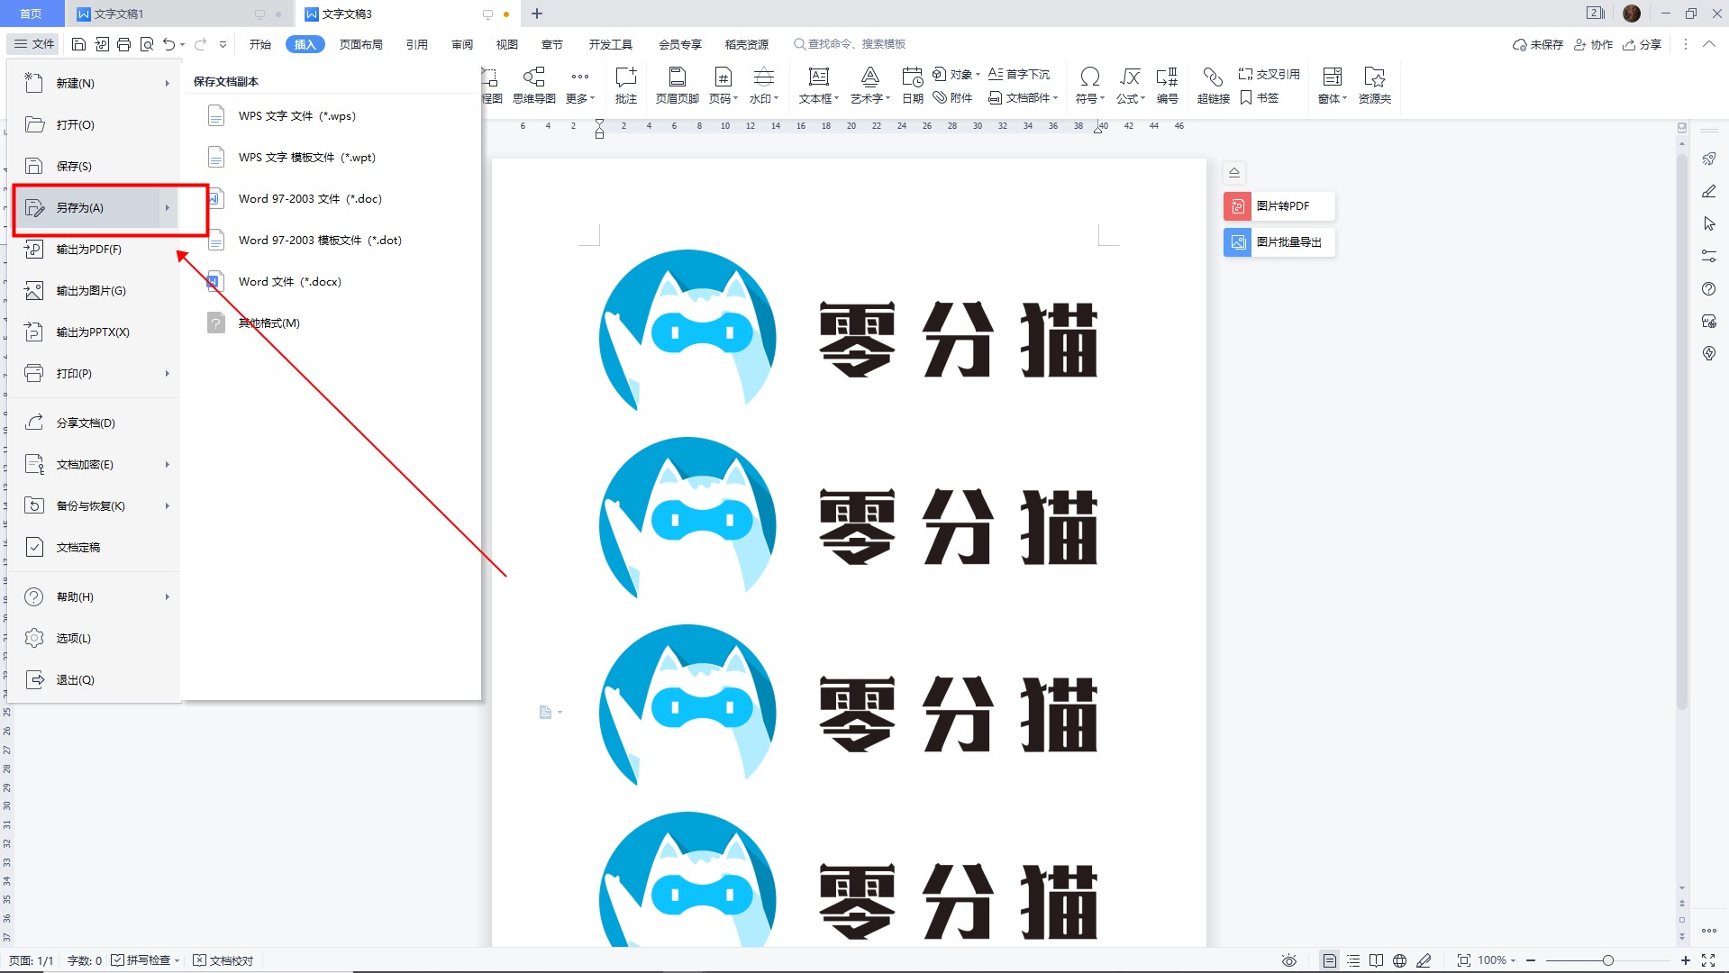Click zoom in plus button

click(x=1686, y=960)
